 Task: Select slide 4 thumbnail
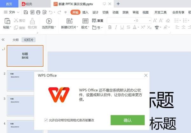coord(20,127)
